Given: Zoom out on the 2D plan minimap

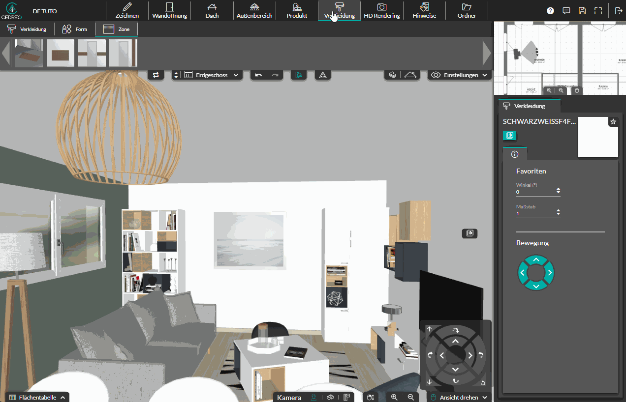Looking at the screenshot, I should pyautogui.click(x=561, y=91).
